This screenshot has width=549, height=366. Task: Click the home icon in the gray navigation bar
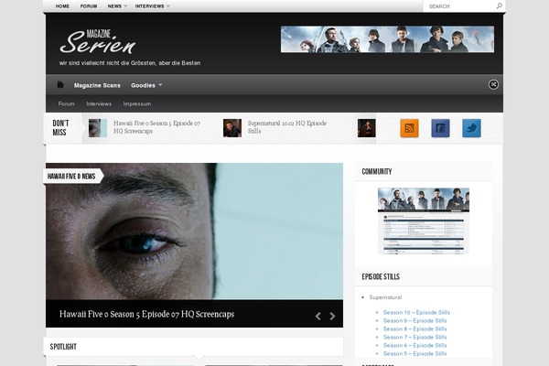tap(60, 85)
